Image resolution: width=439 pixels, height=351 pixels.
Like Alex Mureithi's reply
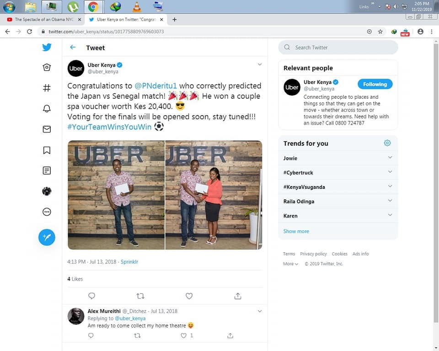[x=184, y=335]
